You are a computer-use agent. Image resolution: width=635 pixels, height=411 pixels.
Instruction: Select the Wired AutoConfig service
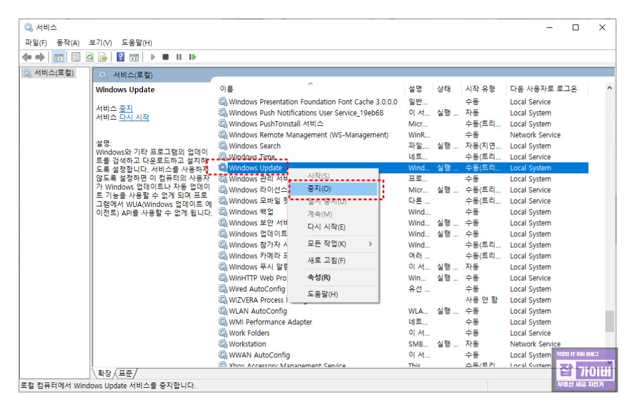[403, 289]
